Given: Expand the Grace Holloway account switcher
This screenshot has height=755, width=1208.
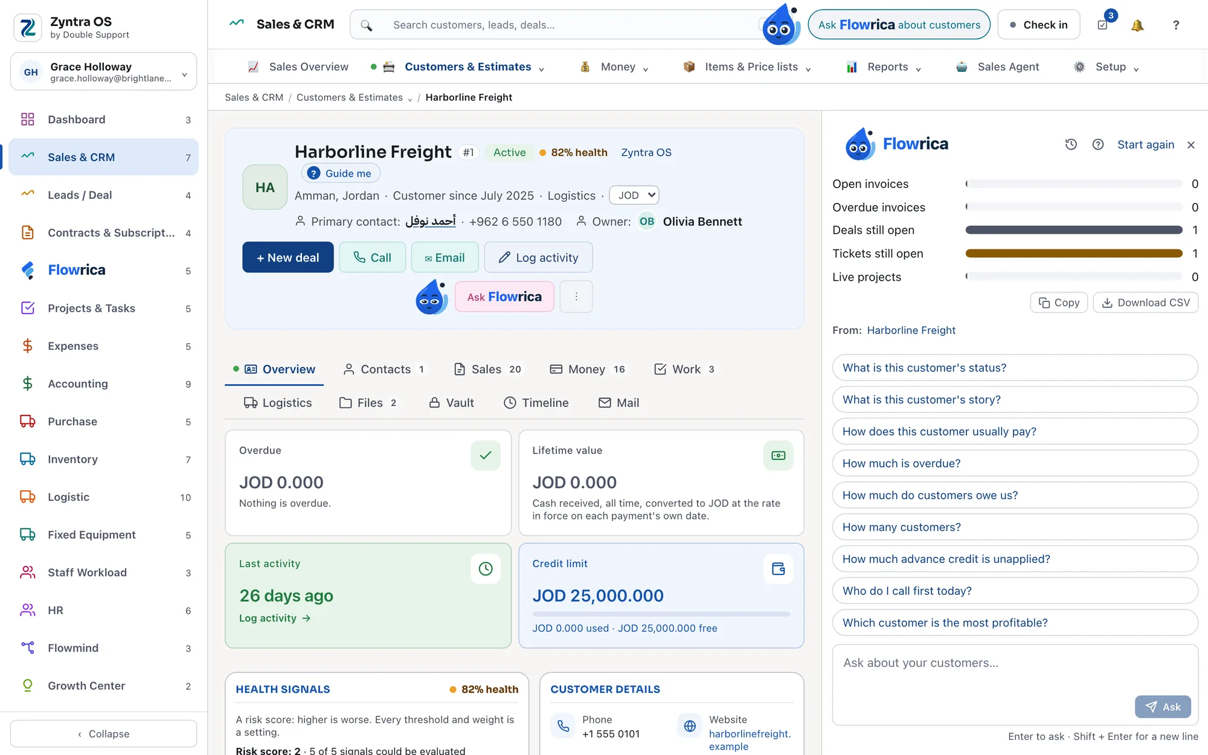Looking at the screenshot, I should tap(103, 72).
